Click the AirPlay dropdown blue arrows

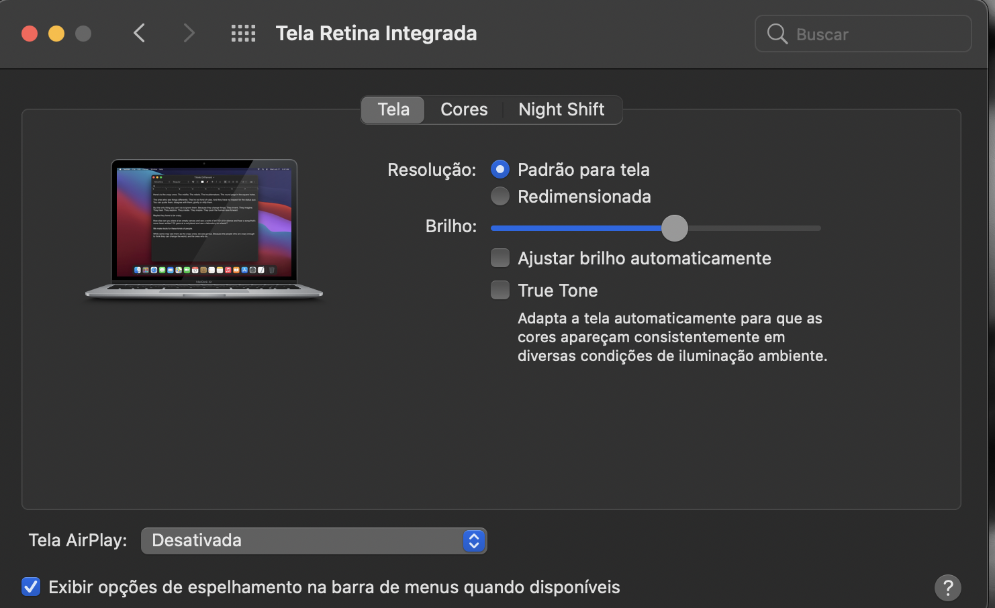pos(474,541)
